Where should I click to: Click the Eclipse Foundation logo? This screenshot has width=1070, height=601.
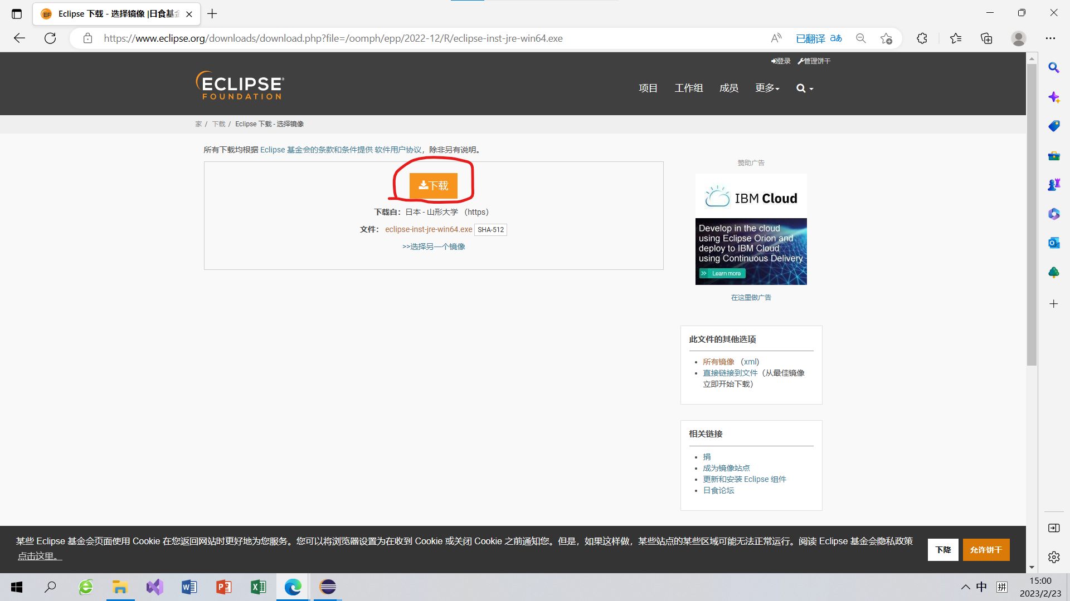[x=240, y=85]
